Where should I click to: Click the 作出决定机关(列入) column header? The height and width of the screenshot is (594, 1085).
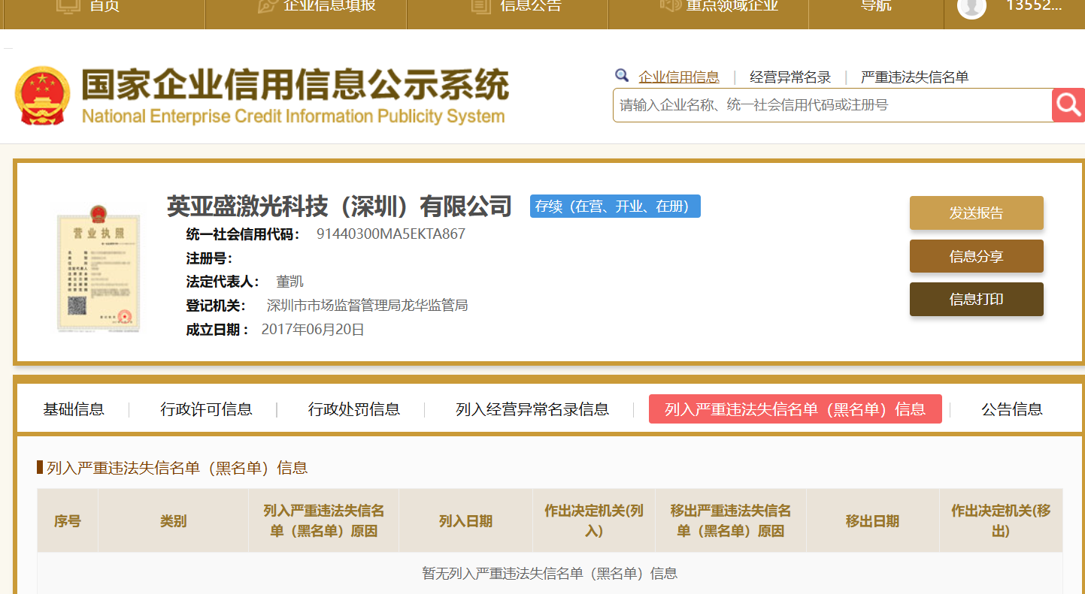[x=594, y=521]
